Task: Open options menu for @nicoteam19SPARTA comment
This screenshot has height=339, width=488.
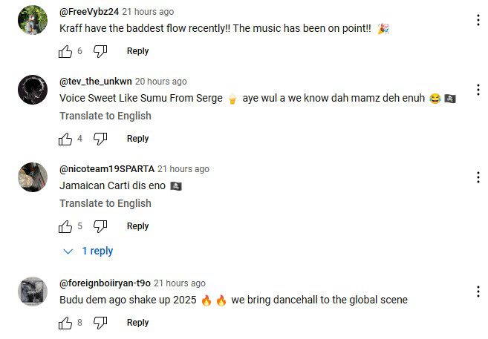Action: click(x=478, y=177)
